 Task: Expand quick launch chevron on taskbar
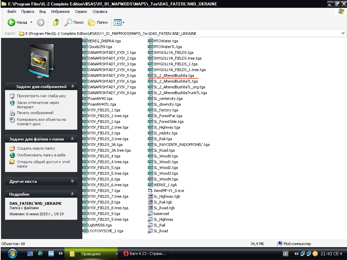coord(60,253)
